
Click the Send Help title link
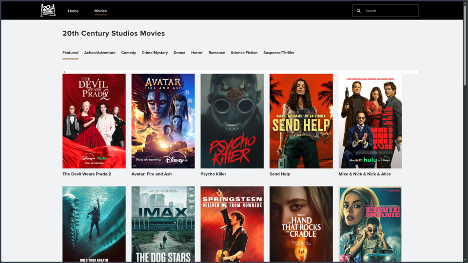(x=280, y=174)
